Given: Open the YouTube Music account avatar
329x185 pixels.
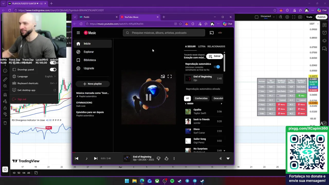Looking at the screenshot, I should click(220, 33).
